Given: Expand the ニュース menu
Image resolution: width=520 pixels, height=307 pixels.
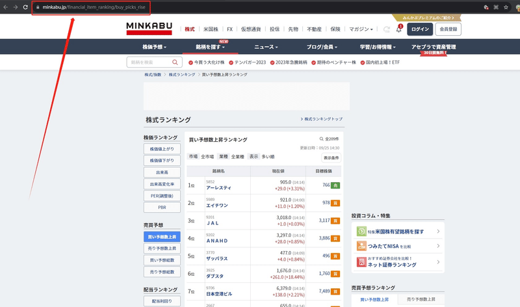Looking at the screenshot, I should click(266, 47).
